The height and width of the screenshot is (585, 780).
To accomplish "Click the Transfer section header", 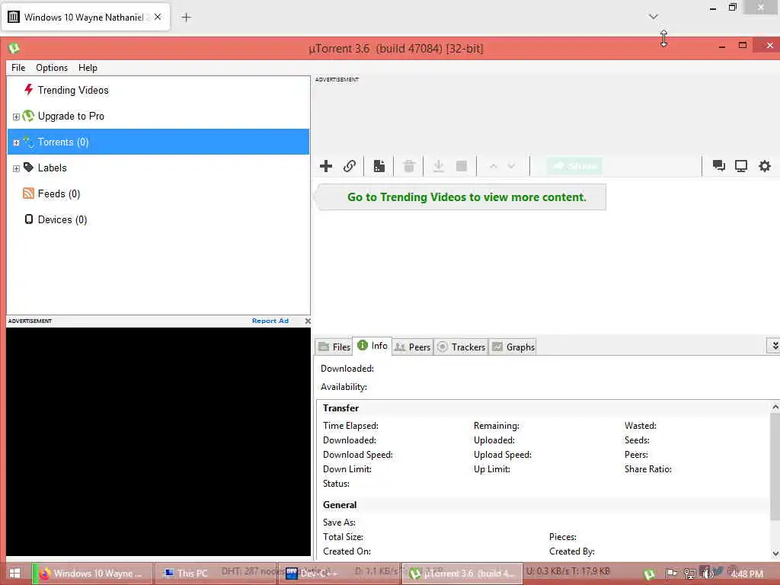I will tap(340, 408).
